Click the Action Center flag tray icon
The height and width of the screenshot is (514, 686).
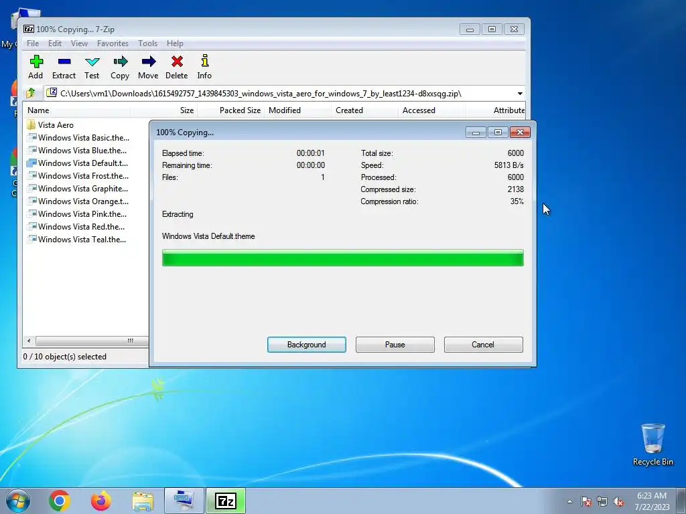586,502
